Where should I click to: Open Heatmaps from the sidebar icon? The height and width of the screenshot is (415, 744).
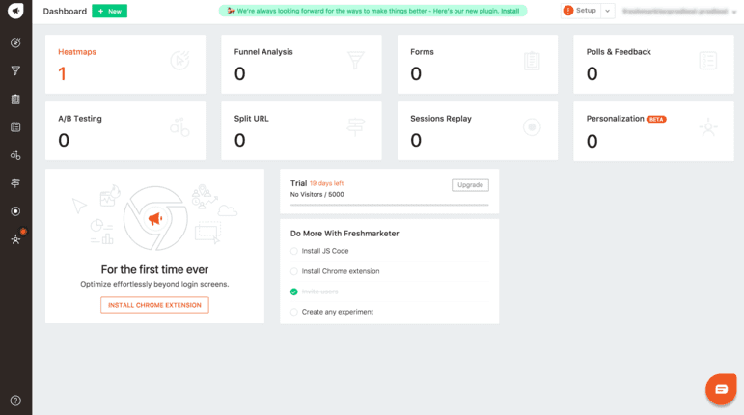(x=15, y=42)
